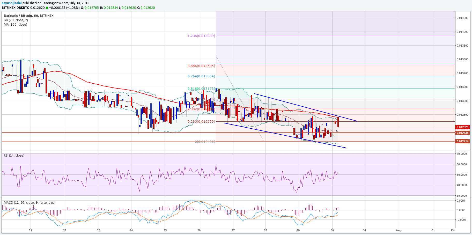Select the 0.236 Fibonacci retracement label
Image resolution: width=472 pixels, height=235 pixels.
pos(201,121)
